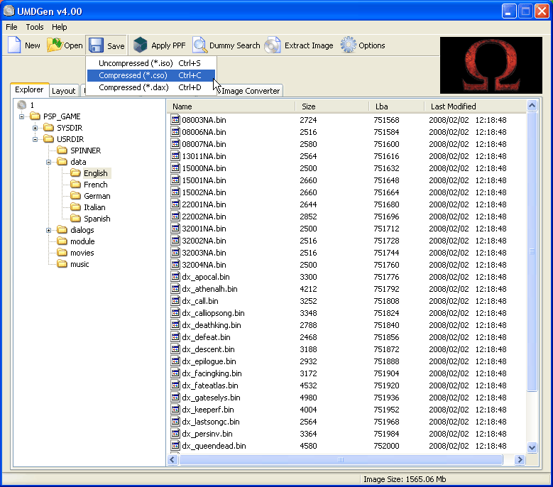Viewport: 553px width, 487px height.
Task: Expand the dialogs tree node
Action: [x=49, y=230]
